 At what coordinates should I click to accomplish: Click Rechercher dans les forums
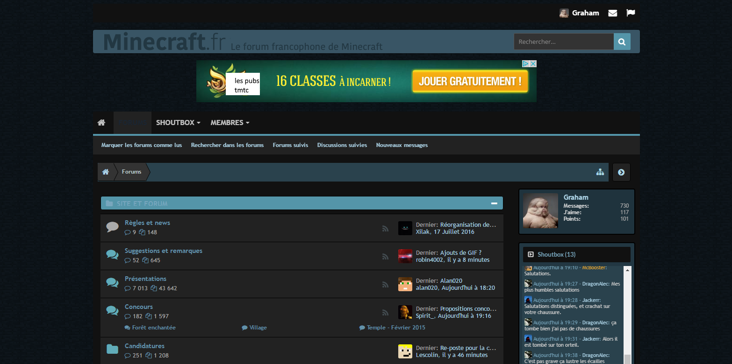point(227,145)
